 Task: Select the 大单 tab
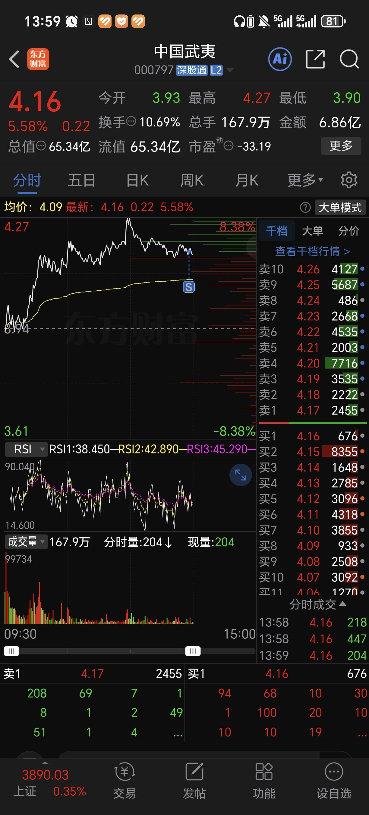coord(312,231)
